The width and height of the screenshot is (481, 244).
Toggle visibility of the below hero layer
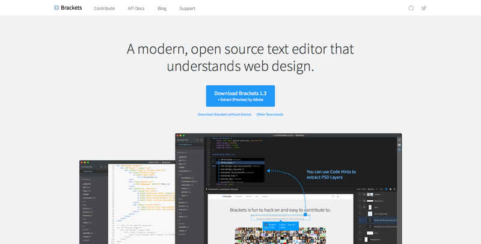[360, 201]
